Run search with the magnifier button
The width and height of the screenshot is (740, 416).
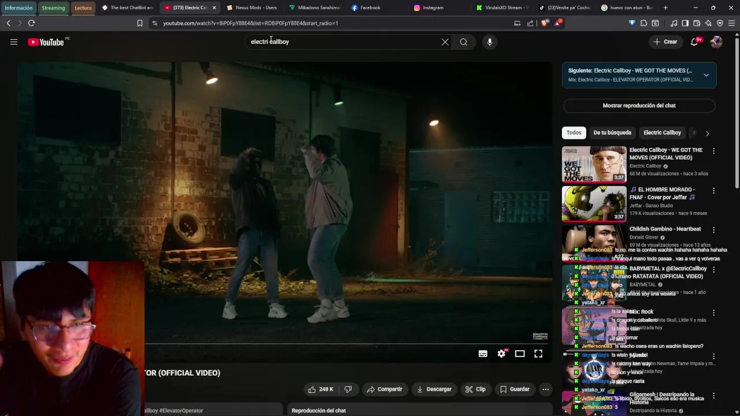pyautogui.click(x=464, y=42)
